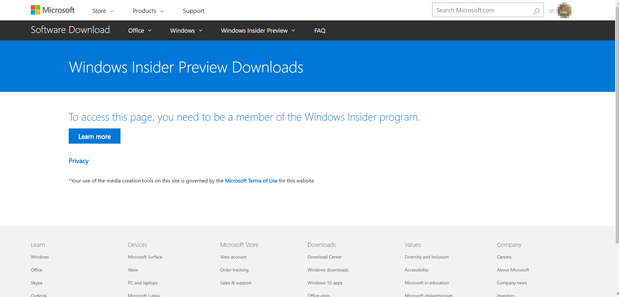Click the Office link under Learn in the footer
The width and height of the screenshot is (619, 297).
[x=37, y=270]
